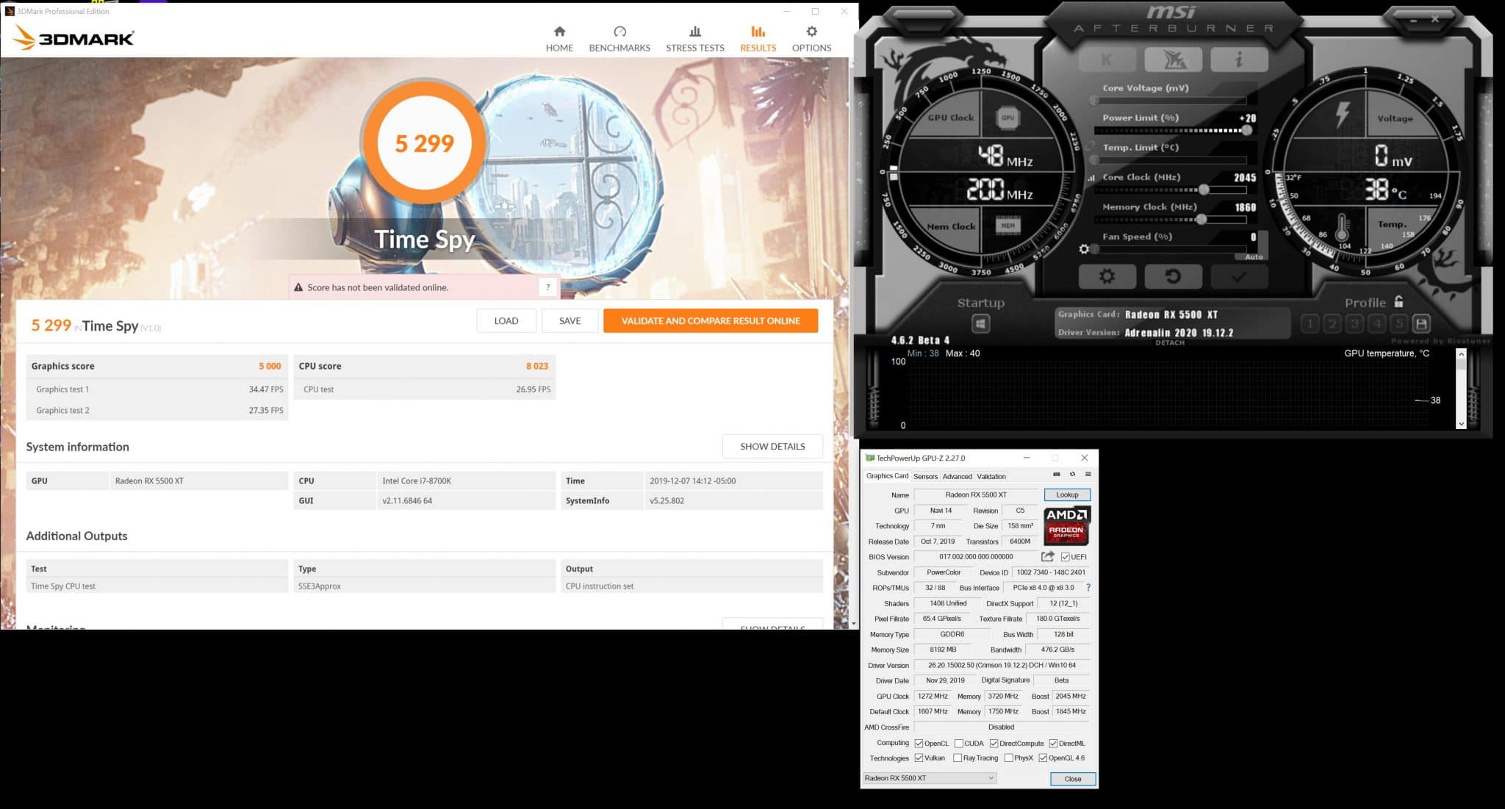The height and width of the screenshot is (809, 1505).
Task: Open Afterburner information 'i' button
Action: click(x=1239, y=60)
